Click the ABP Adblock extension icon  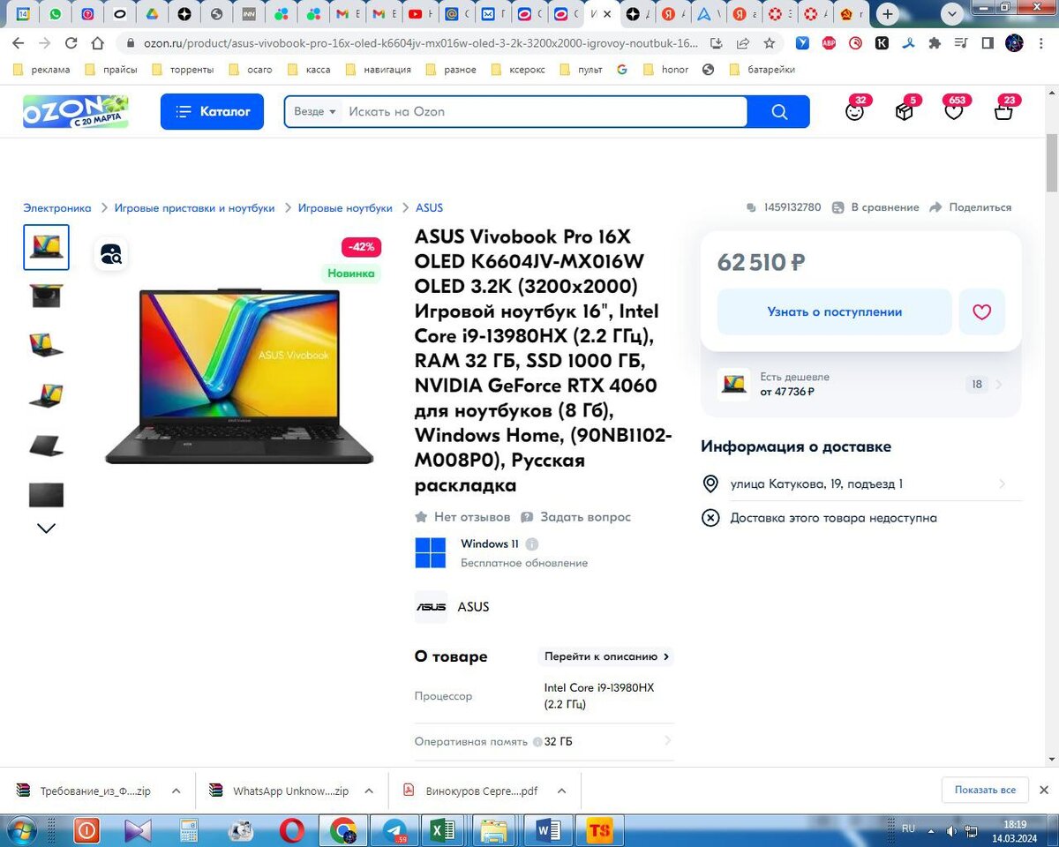(x=829, y=42)
